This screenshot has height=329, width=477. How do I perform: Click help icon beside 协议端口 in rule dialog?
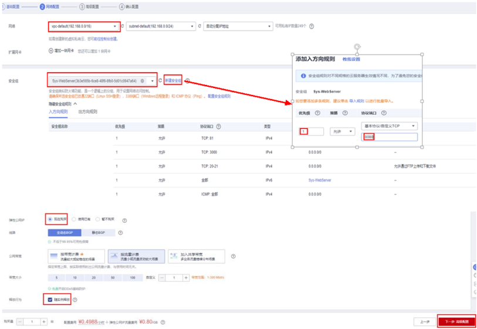pos(384,113)
